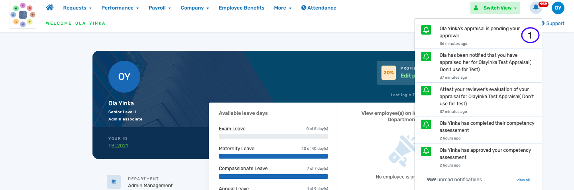The image size is (574, 190).
Task: Open the Employee Benefits menu item
Action: tap(241, 8)
